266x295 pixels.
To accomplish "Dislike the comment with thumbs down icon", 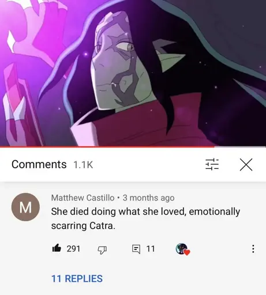I will click(x=102, y=250).
